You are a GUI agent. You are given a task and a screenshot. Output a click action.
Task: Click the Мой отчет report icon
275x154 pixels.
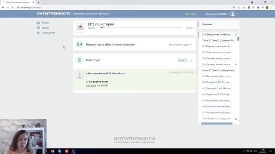tap(79, 60)
